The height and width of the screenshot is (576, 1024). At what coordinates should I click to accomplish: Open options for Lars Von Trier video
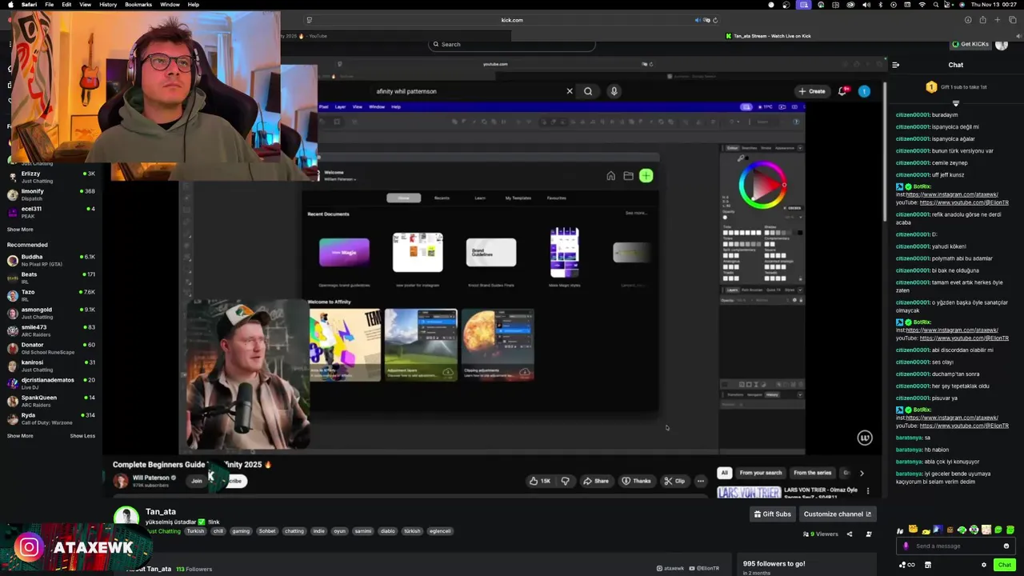click(x=868, y=491)
